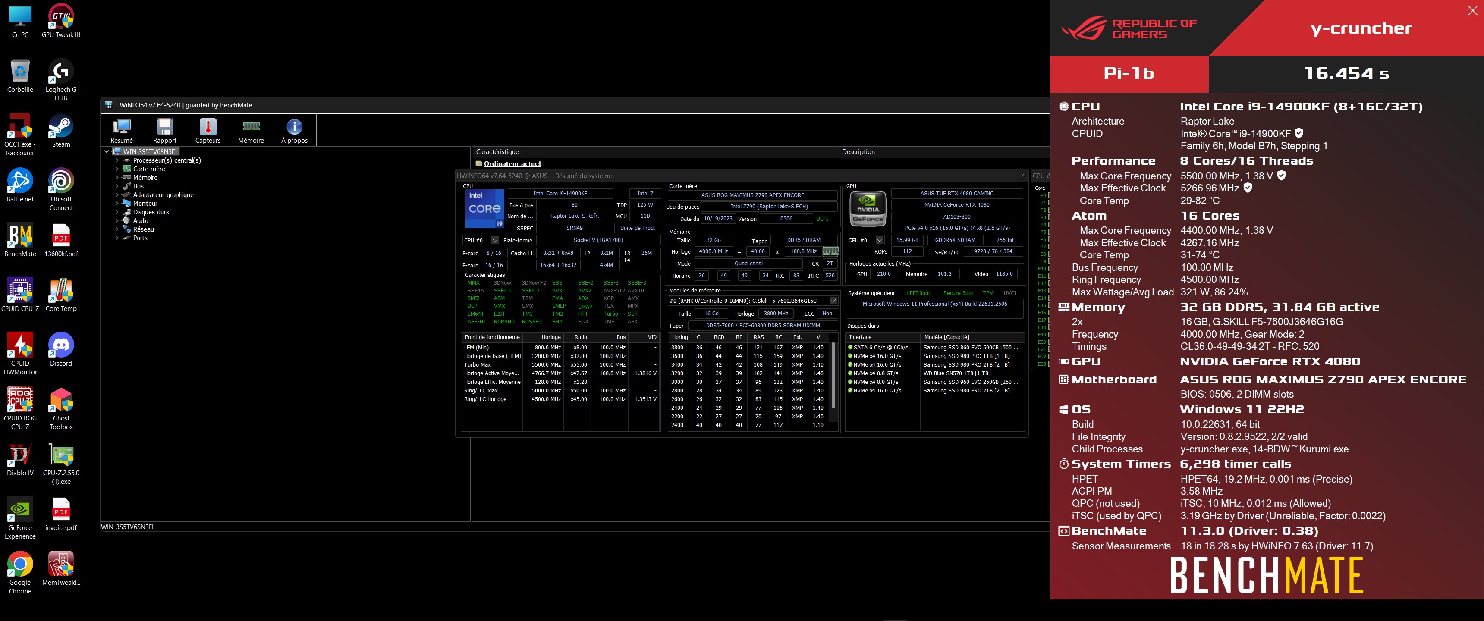Open the Mémoire toolbar button in HWiNFO64
The image size is (1484, 621).
(x=251, y=131)
